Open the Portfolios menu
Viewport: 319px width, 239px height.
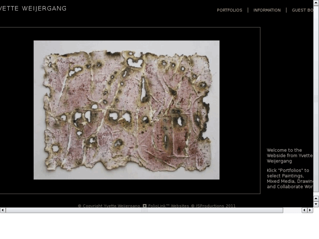[x=229, y=10]
